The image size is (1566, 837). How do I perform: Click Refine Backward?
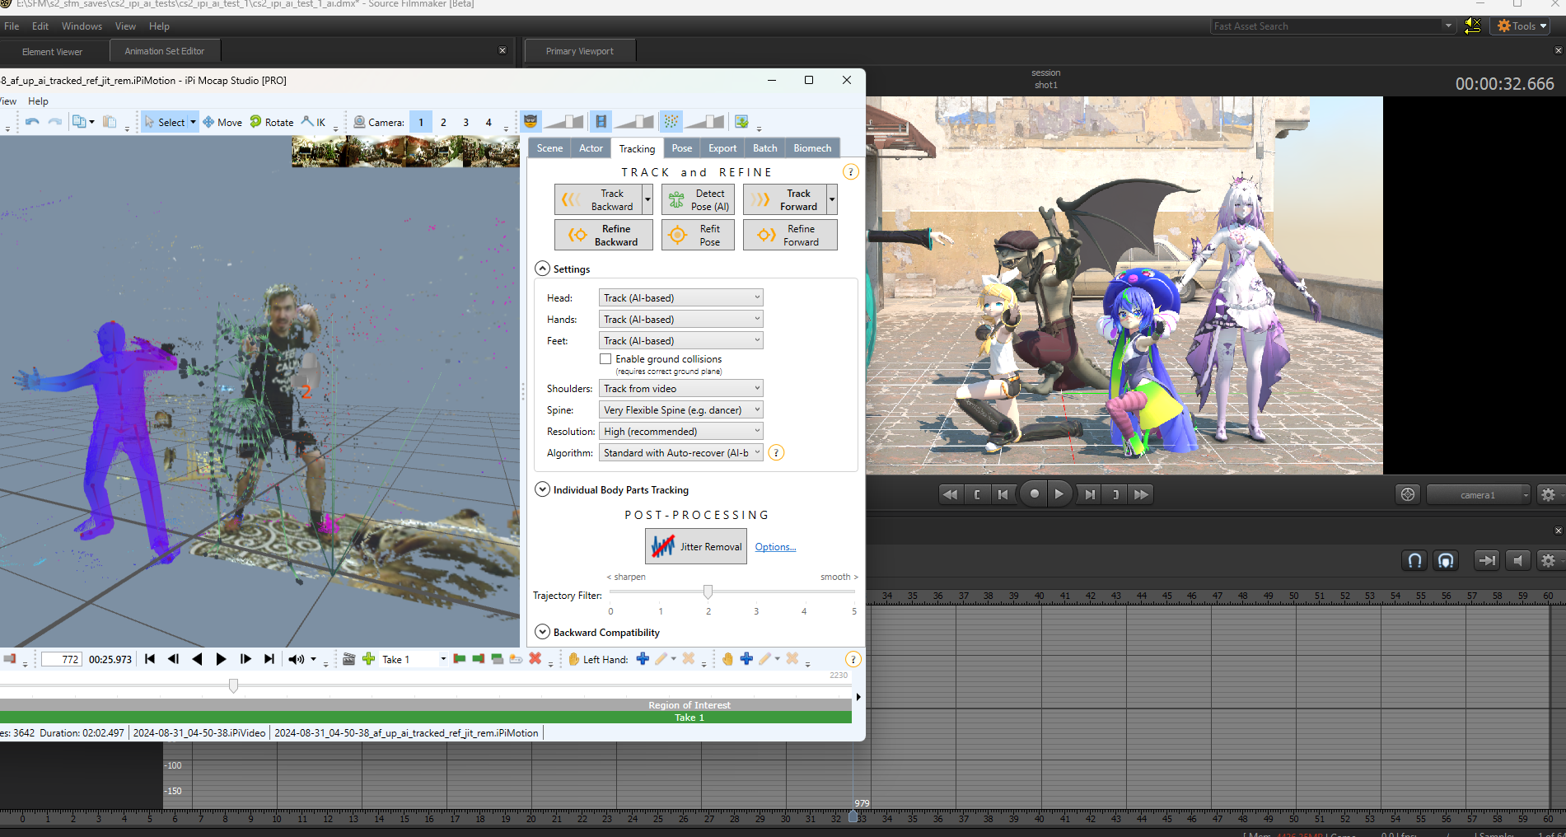point(604,236)
